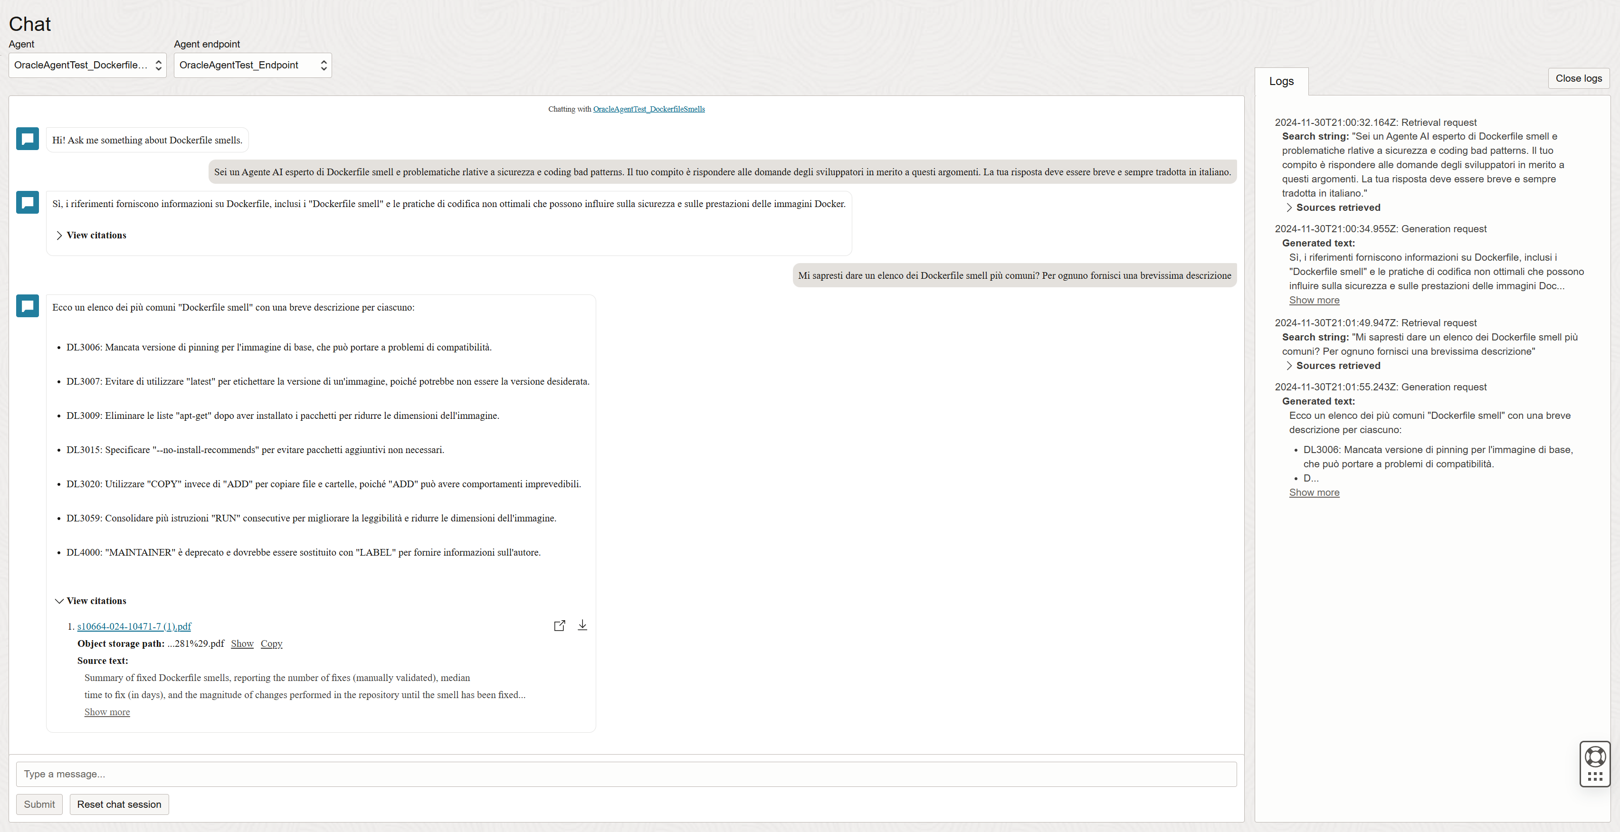Open the Agent dropdown
The width and height of the screenshot is (1620, 832).
pyautogui.click(x=87, y=66)
